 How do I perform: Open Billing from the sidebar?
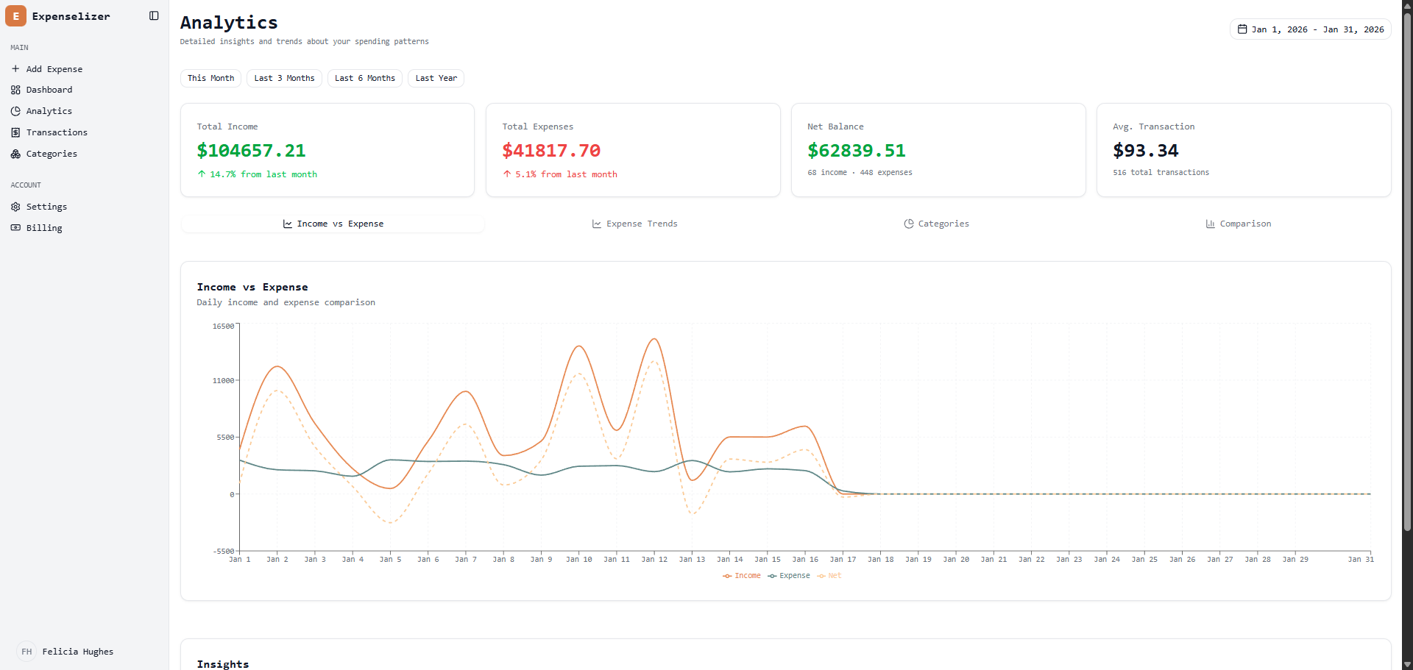42,228
